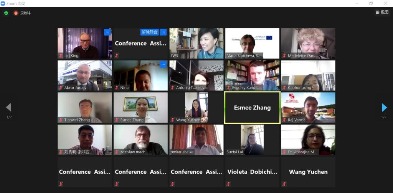Go to next page of participants
The image size is (393, 193).
[384, 108]
